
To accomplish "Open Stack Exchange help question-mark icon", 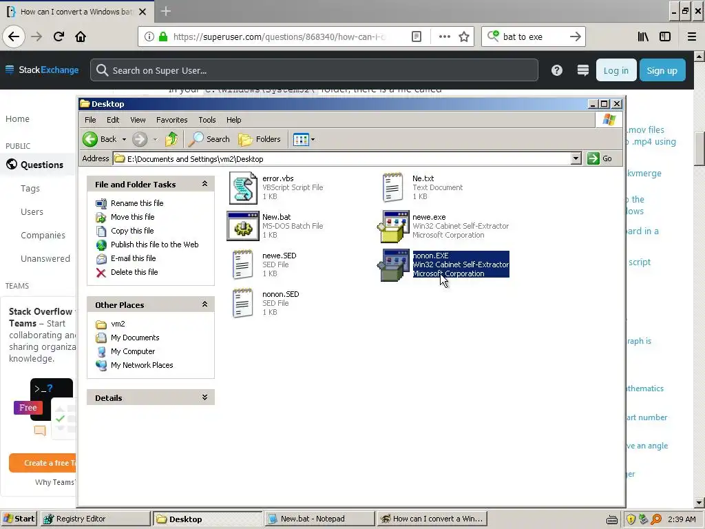I will point(556,70).
